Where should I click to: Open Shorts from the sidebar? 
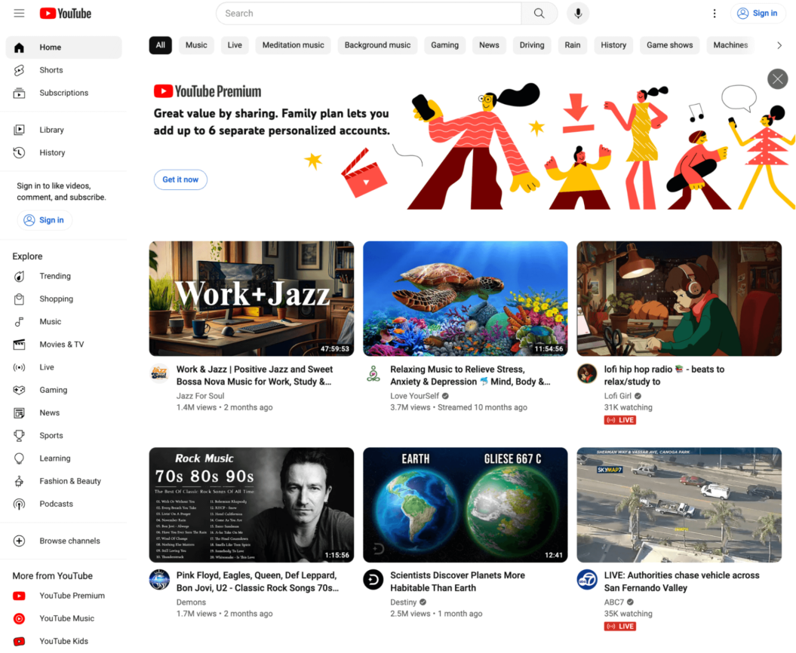click(x=63, y=70)
